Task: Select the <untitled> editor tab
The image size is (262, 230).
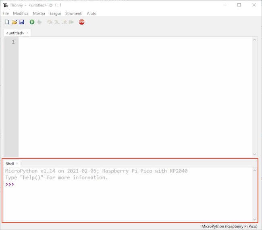Action: point(15,33)
